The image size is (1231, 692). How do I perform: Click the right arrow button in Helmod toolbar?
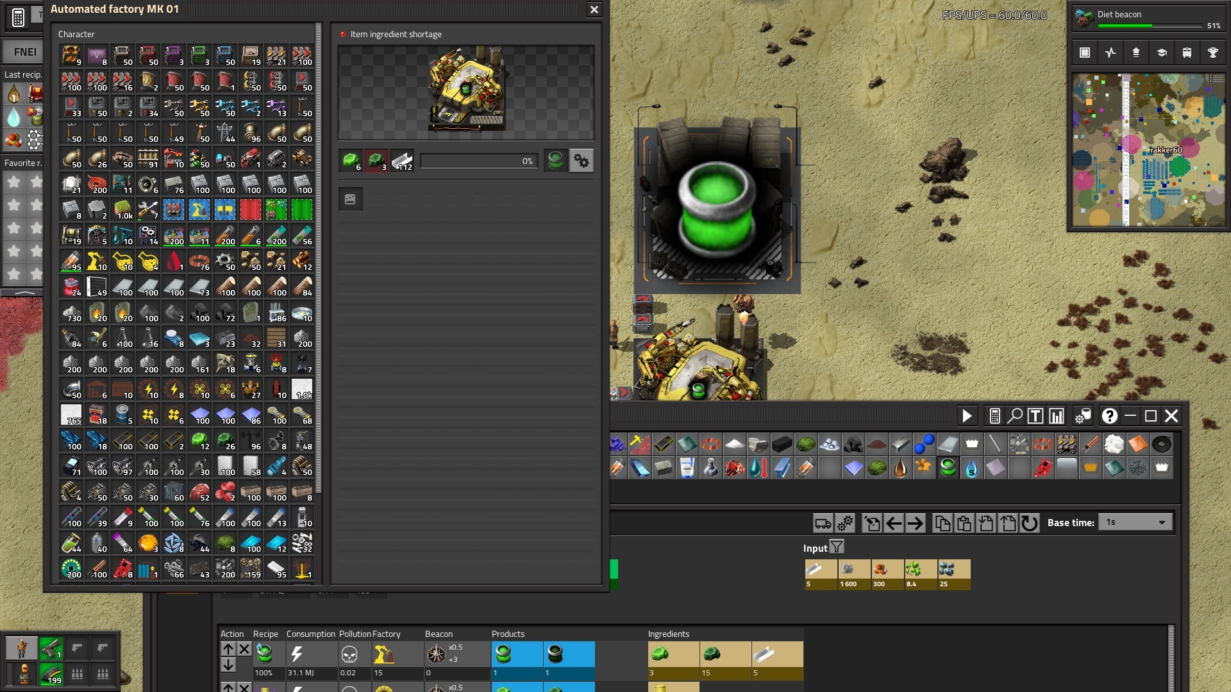916,523
